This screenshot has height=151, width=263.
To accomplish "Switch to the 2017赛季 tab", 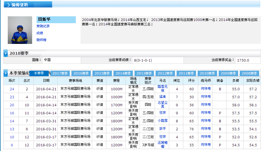I will (60, 73).
